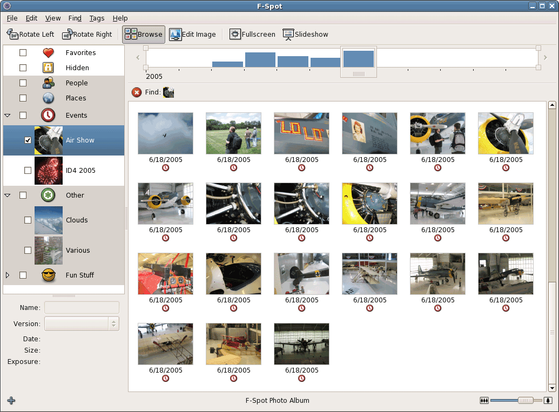Image resolution: width=559 pixels, height=412 pixels.
Task: Enable the Clouds tag checkbox
Action: point(28,220)
